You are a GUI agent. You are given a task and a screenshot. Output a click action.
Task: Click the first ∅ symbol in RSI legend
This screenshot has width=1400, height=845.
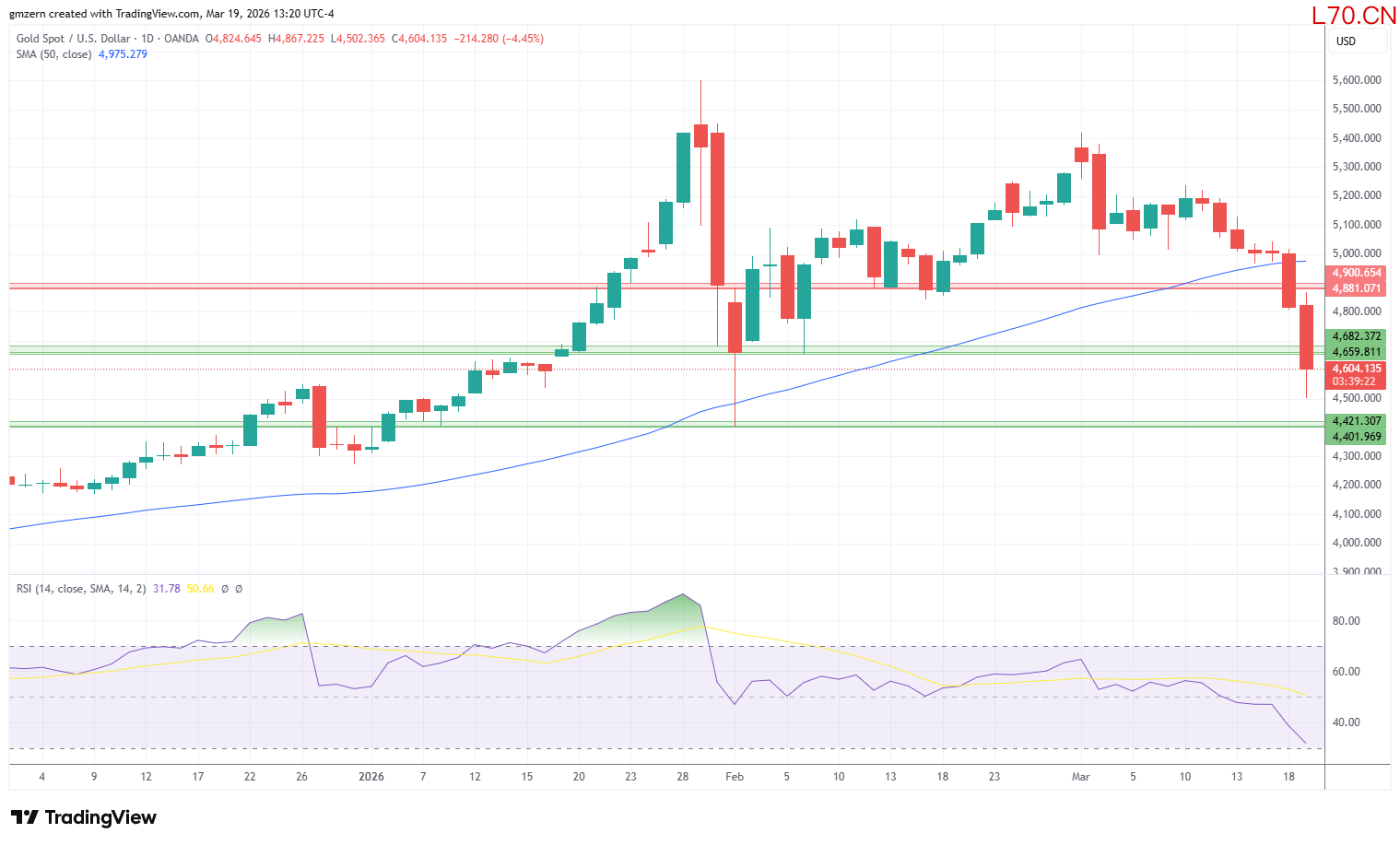(225, 589)
